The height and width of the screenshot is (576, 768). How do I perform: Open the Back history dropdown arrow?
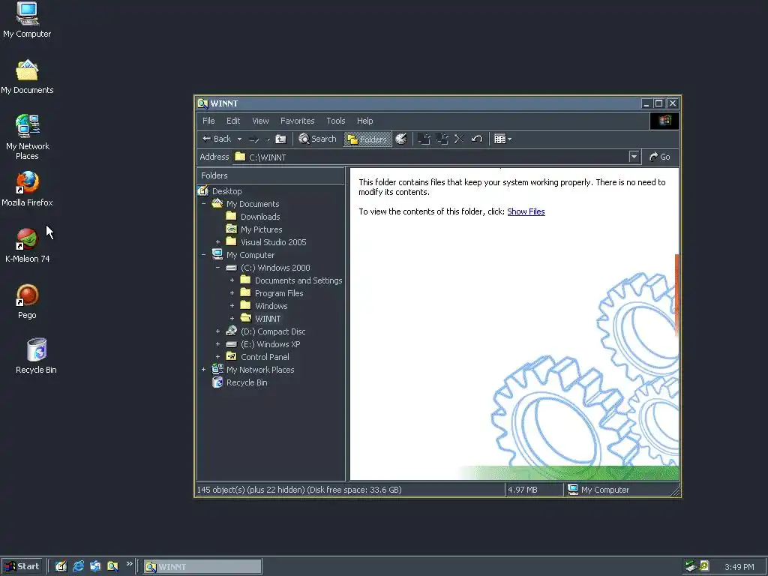tap(239, 139)
